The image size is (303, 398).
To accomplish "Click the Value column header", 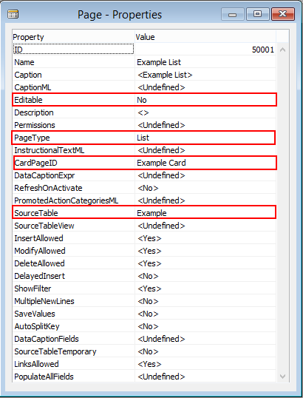I will pos(205,37).
